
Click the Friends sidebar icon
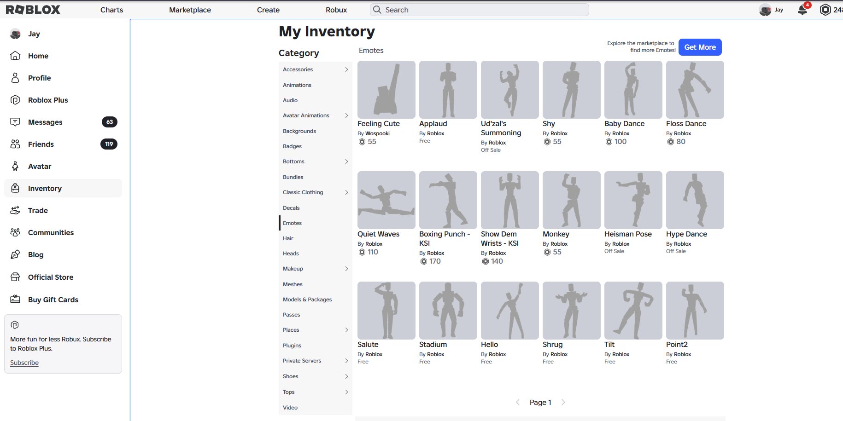[x=15, y=144]
